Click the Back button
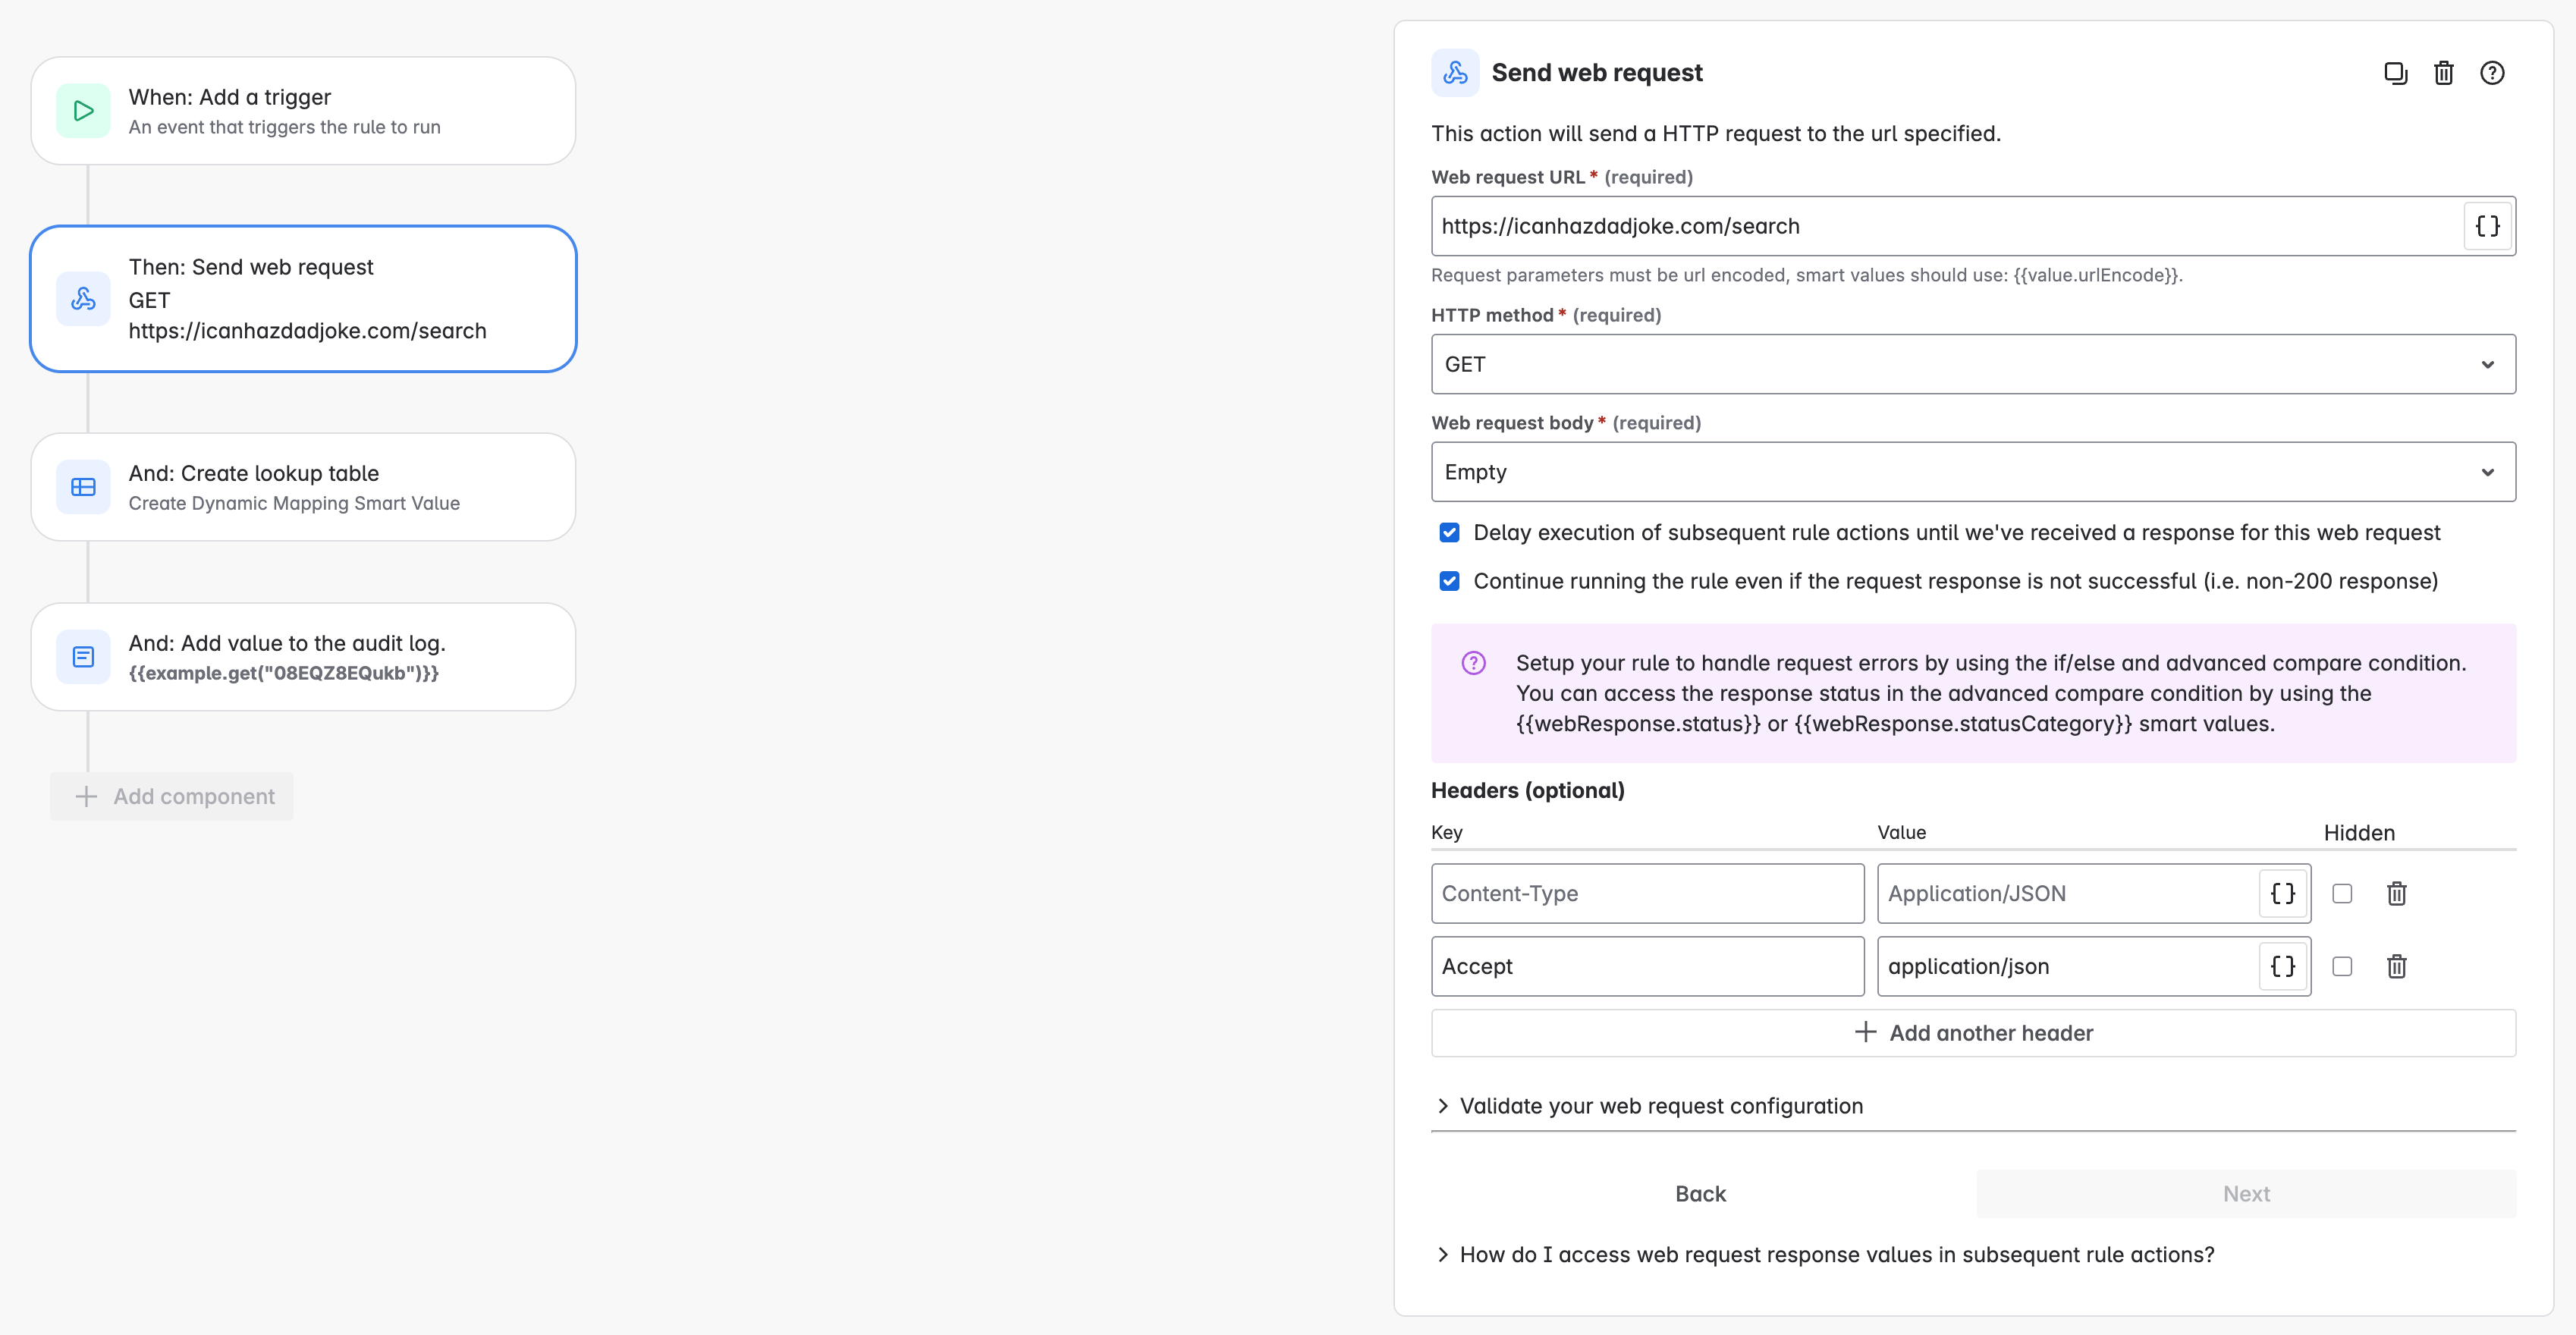This screenshot has width=2576, height=1335. tap(1700, 1193)
